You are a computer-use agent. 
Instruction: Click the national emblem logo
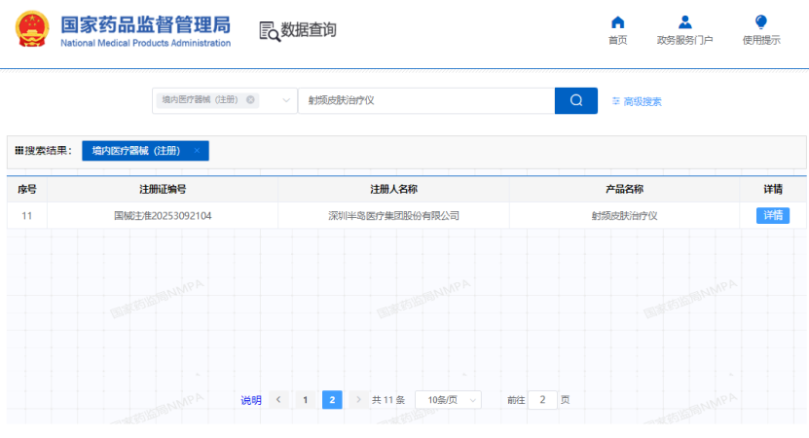[x=32, y=29]
